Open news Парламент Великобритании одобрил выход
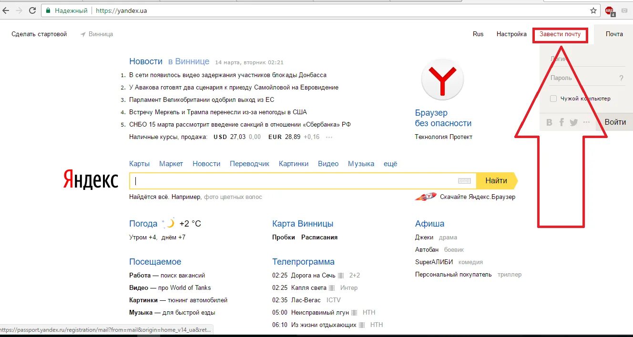 [x=202, y=100]
